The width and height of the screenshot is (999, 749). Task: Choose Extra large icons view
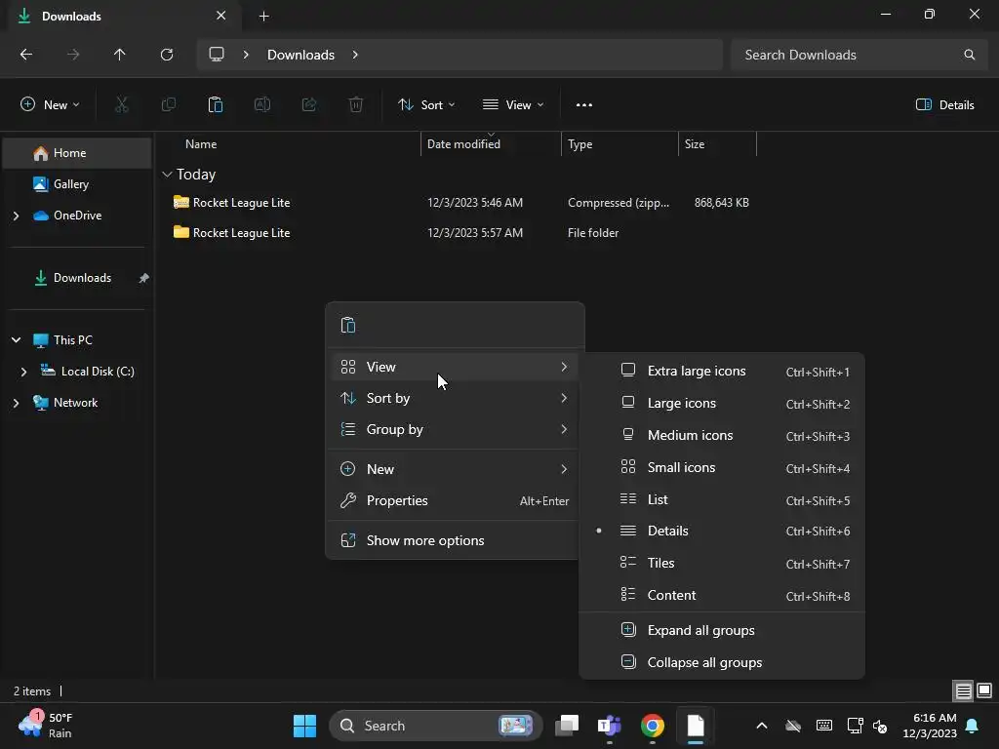[722, 372]
